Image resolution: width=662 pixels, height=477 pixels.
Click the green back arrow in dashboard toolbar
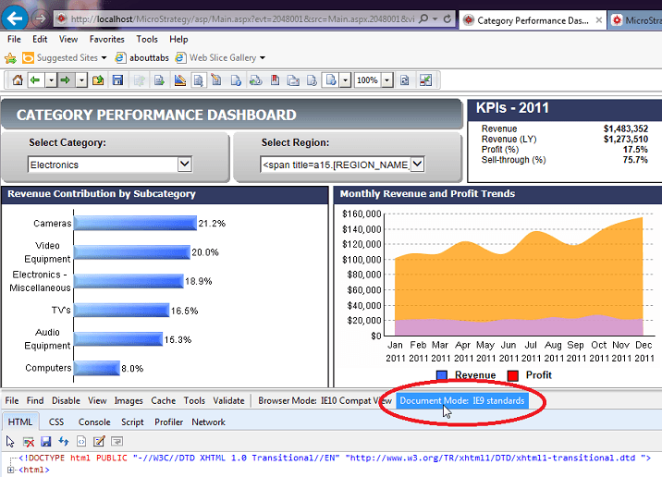click(x=34, y=80)
